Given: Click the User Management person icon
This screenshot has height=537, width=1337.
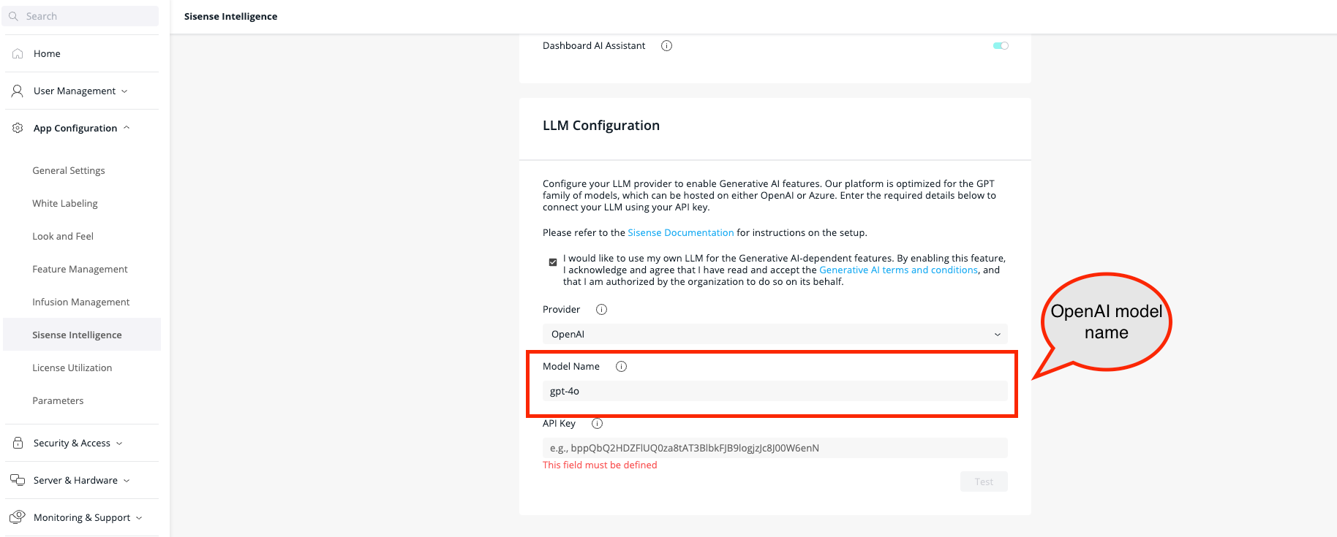Looking at the screenshot, I should [18, 91].
